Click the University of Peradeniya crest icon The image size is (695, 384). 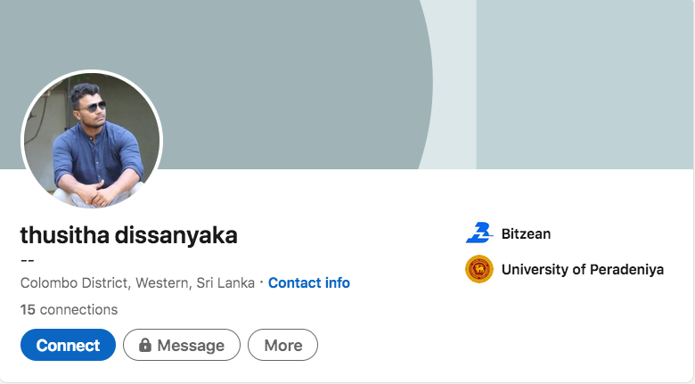[x=479, y=269]
